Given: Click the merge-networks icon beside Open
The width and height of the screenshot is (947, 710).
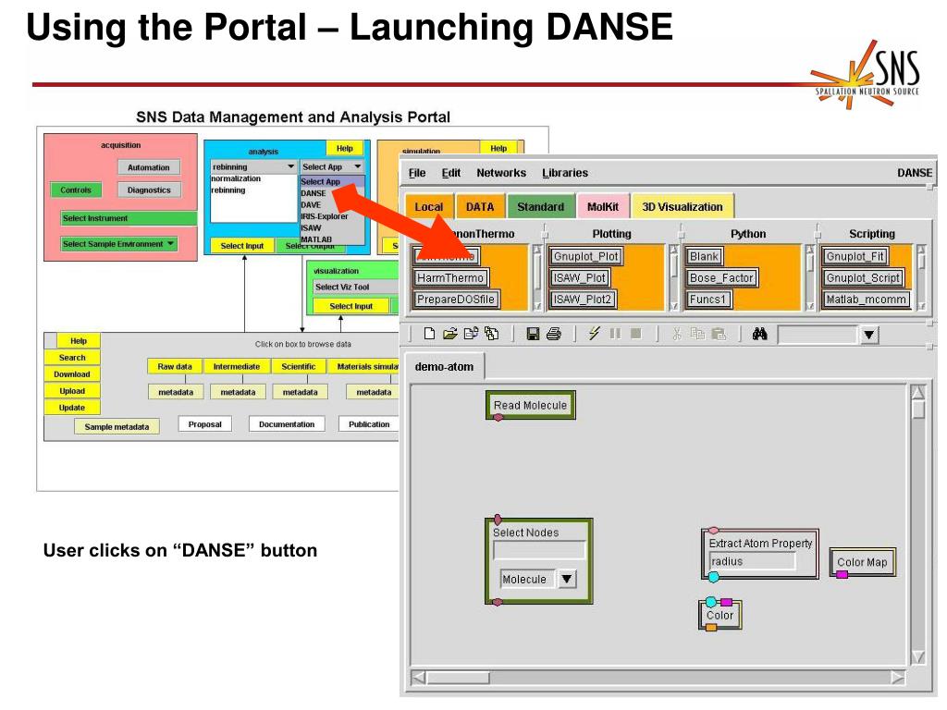Looking at the screenshot, I should 471,333.
